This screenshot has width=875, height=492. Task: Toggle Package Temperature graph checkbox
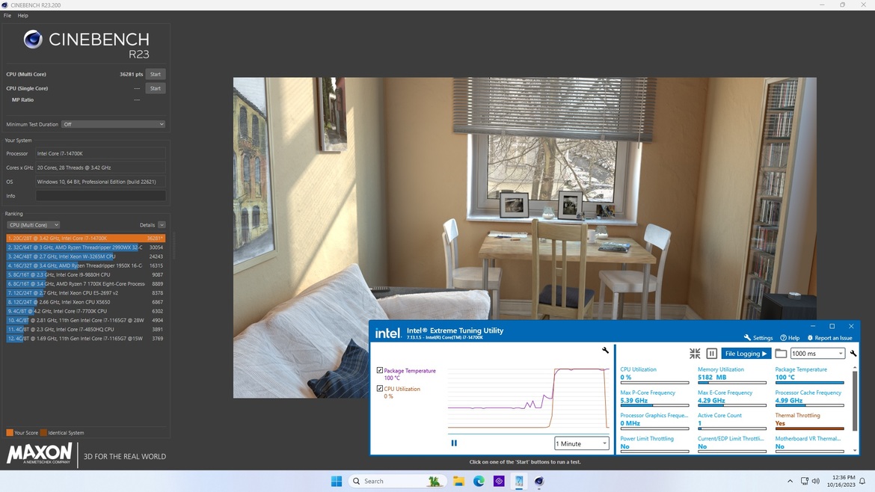tap(380, 370)
